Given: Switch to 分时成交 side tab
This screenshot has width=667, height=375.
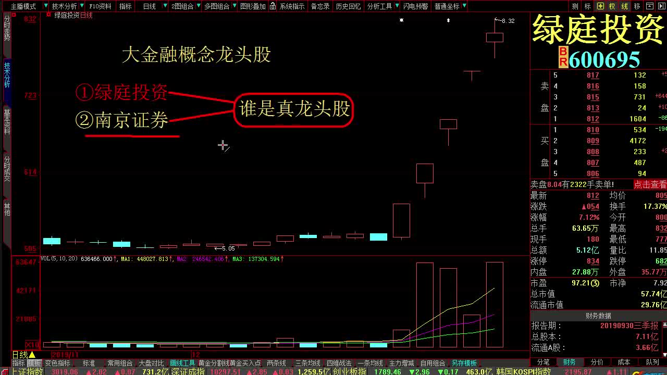Looking at the screenshot, I should 7,169.
